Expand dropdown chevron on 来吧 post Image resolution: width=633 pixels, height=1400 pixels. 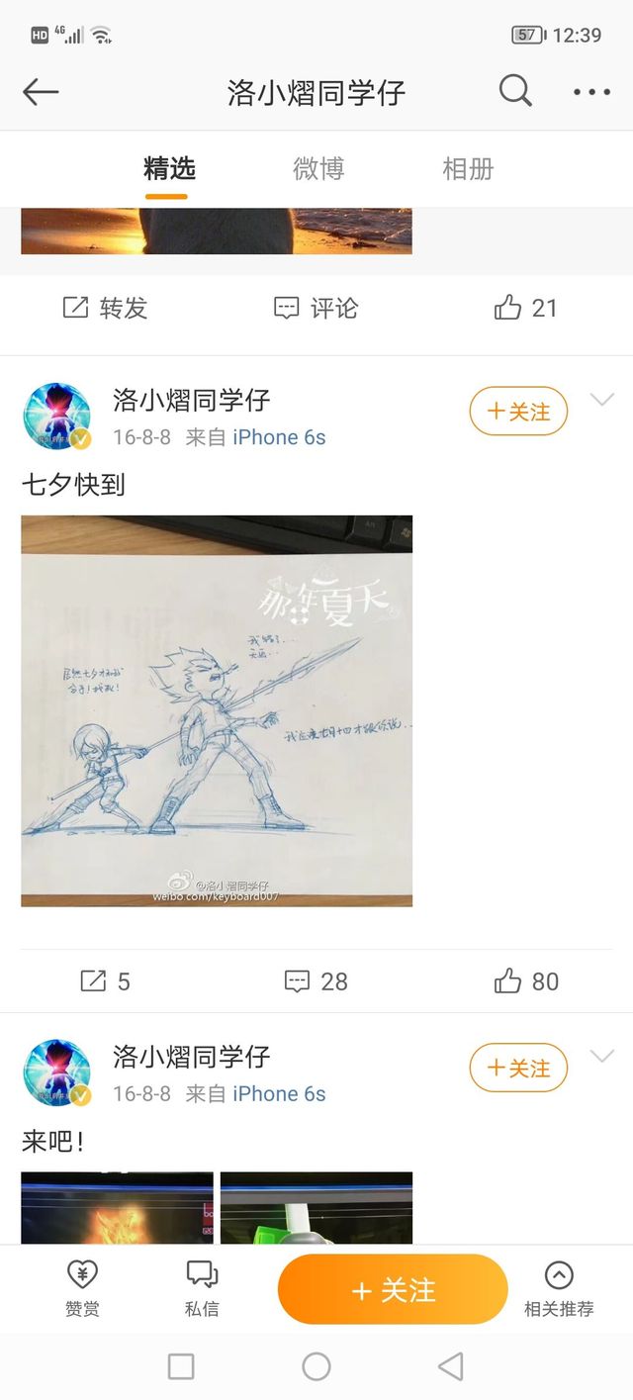tap(602, 1056)
